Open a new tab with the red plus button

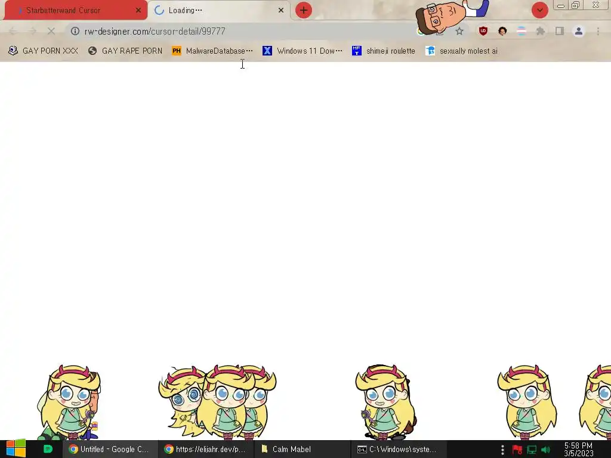coord(304,10)
